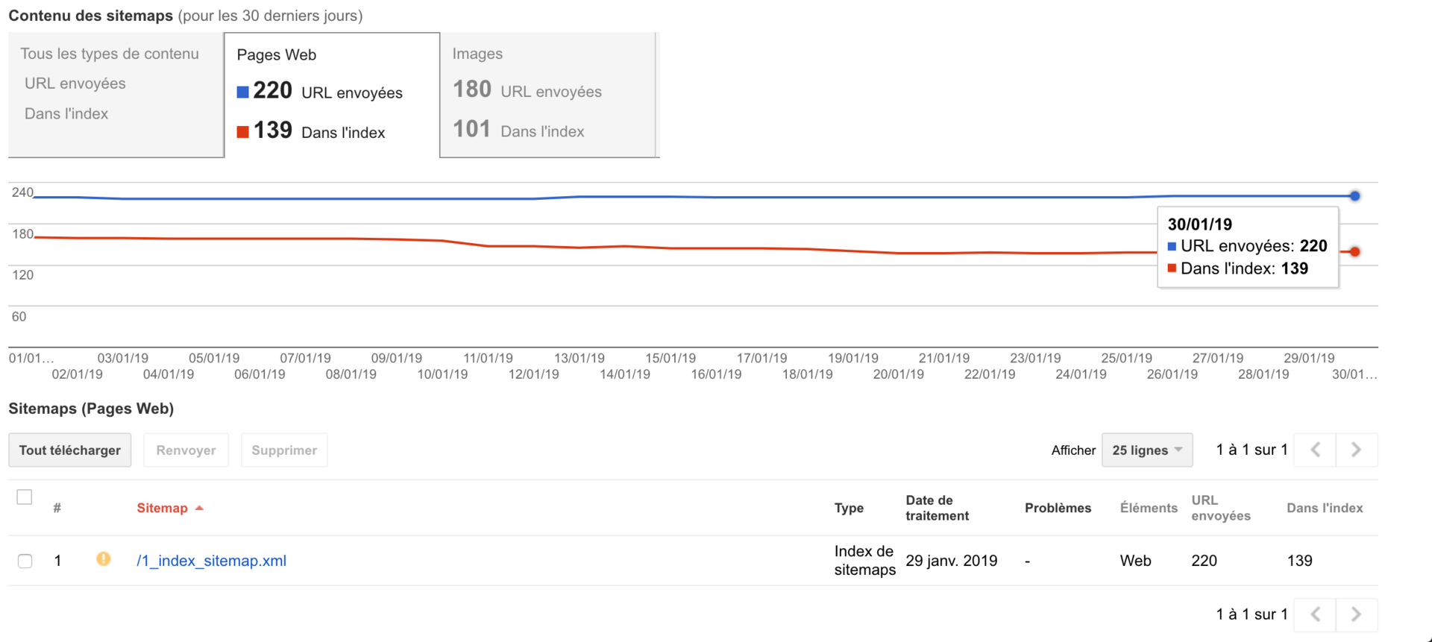
Task: Click the Supprimer button
Action: (x=284, y=450)
